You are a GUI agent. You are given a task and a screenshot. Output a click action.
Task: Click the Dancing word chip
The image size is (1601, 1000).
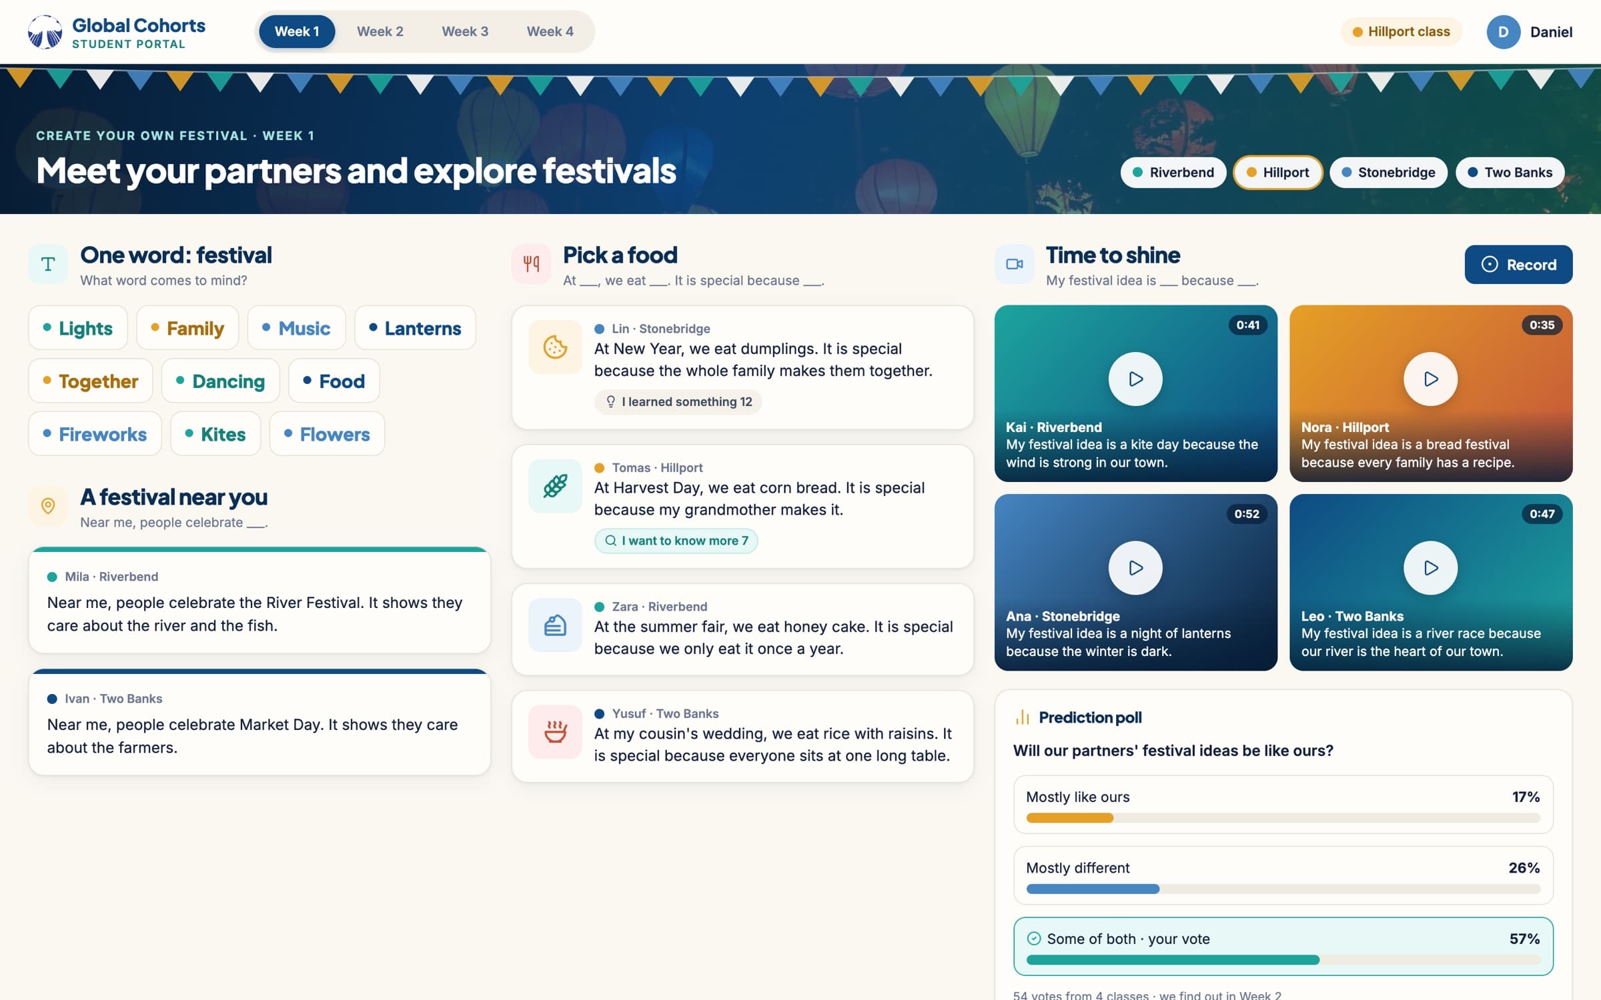point(221,381)
